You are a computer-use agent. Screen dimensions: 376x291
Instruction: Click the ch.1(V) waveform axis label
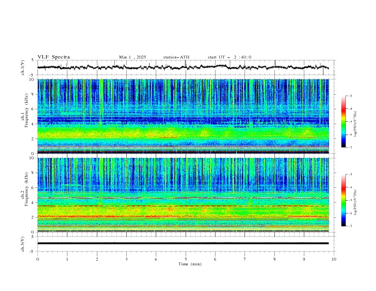(x=23, y=68)
